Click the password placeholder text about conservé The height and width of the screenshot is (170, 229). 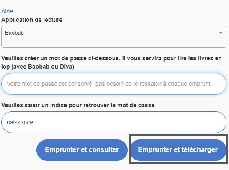pos(108,84)
